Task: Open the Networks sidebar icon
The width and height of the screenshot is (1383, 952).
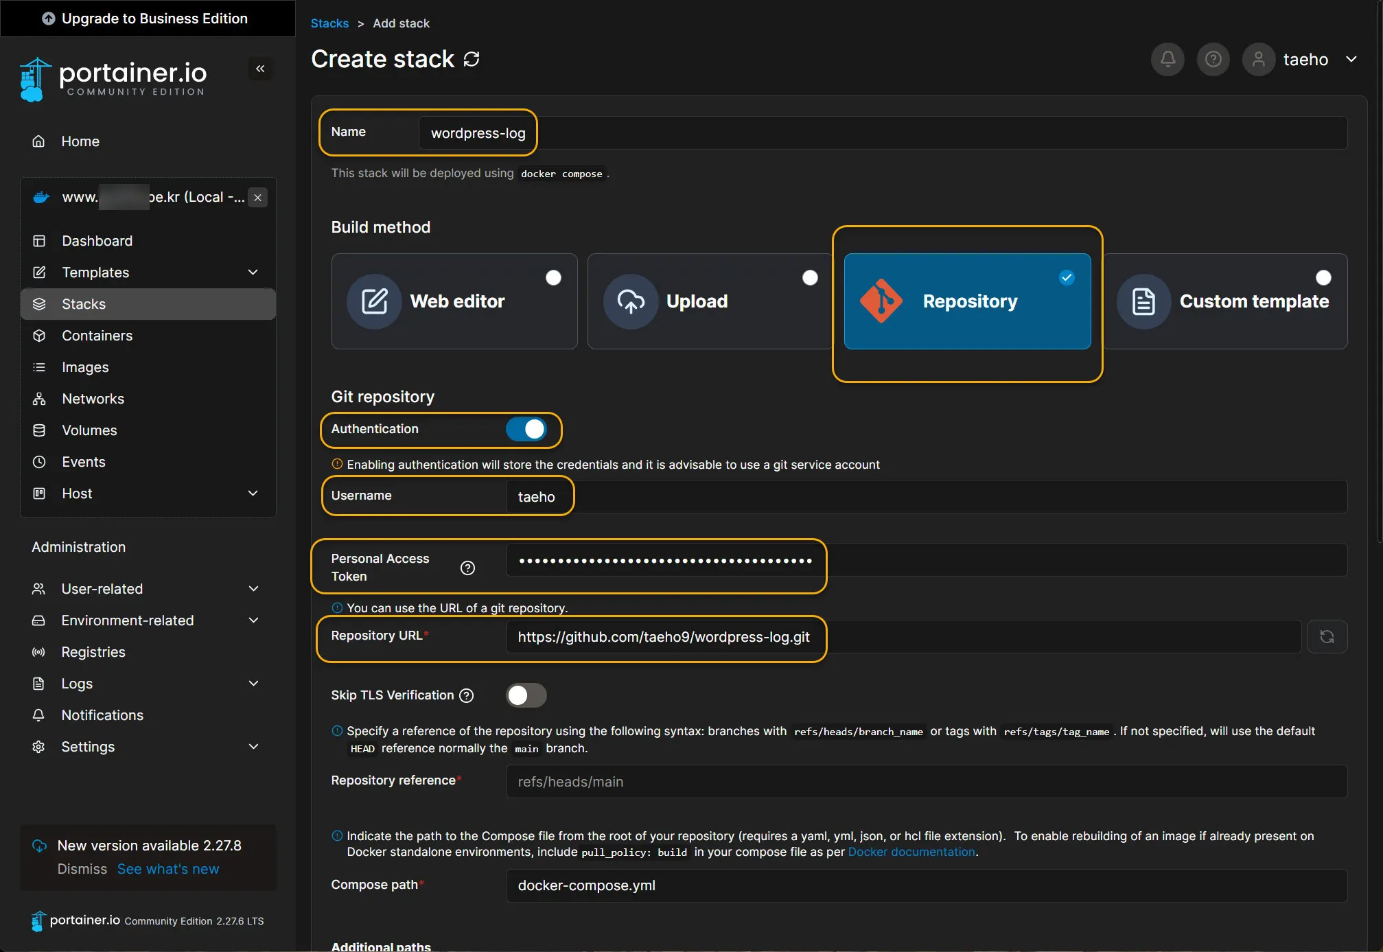Action: tap(39, 399)
